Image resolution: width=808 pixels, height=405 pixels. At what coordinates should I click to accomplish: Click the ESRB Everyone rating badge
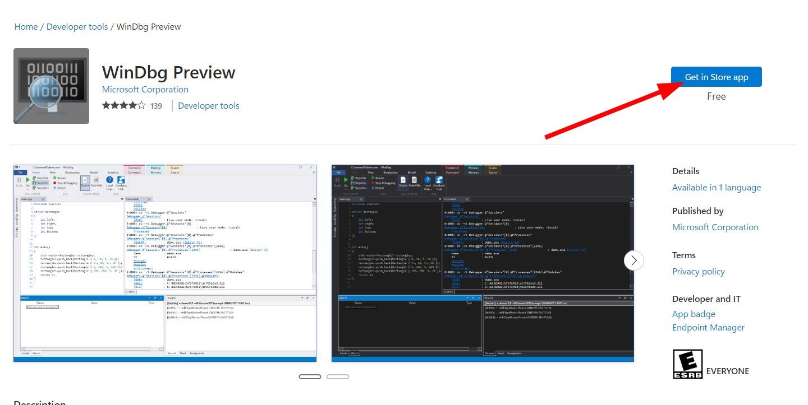tap(687, 364)
